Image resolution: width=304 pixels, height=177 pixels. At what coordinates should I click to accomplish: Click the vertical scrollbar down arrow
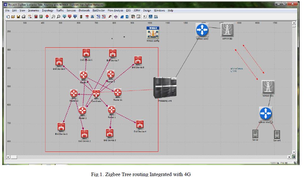(x=294, y=152)
